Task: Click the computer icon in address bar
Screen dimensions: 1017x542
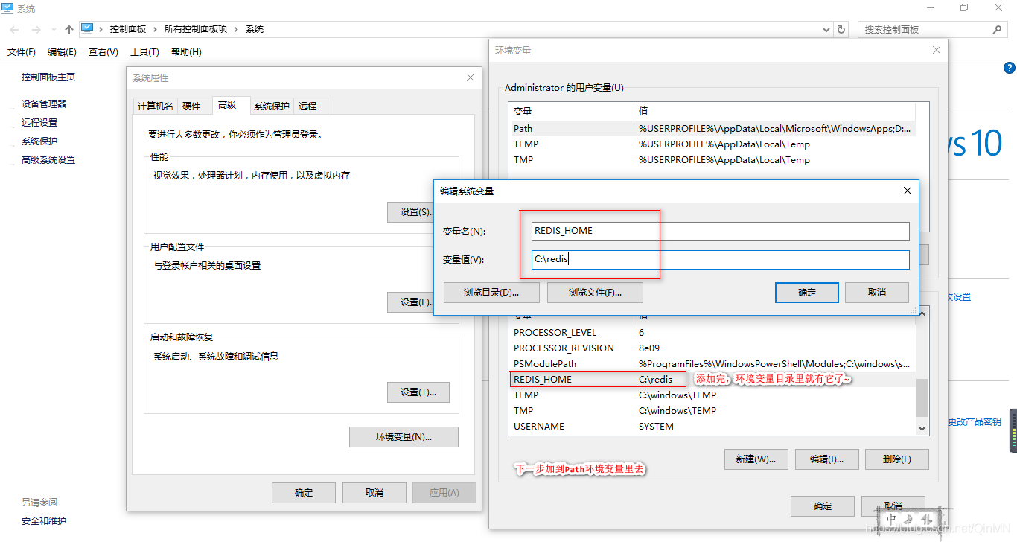Action: click(88, 28)
